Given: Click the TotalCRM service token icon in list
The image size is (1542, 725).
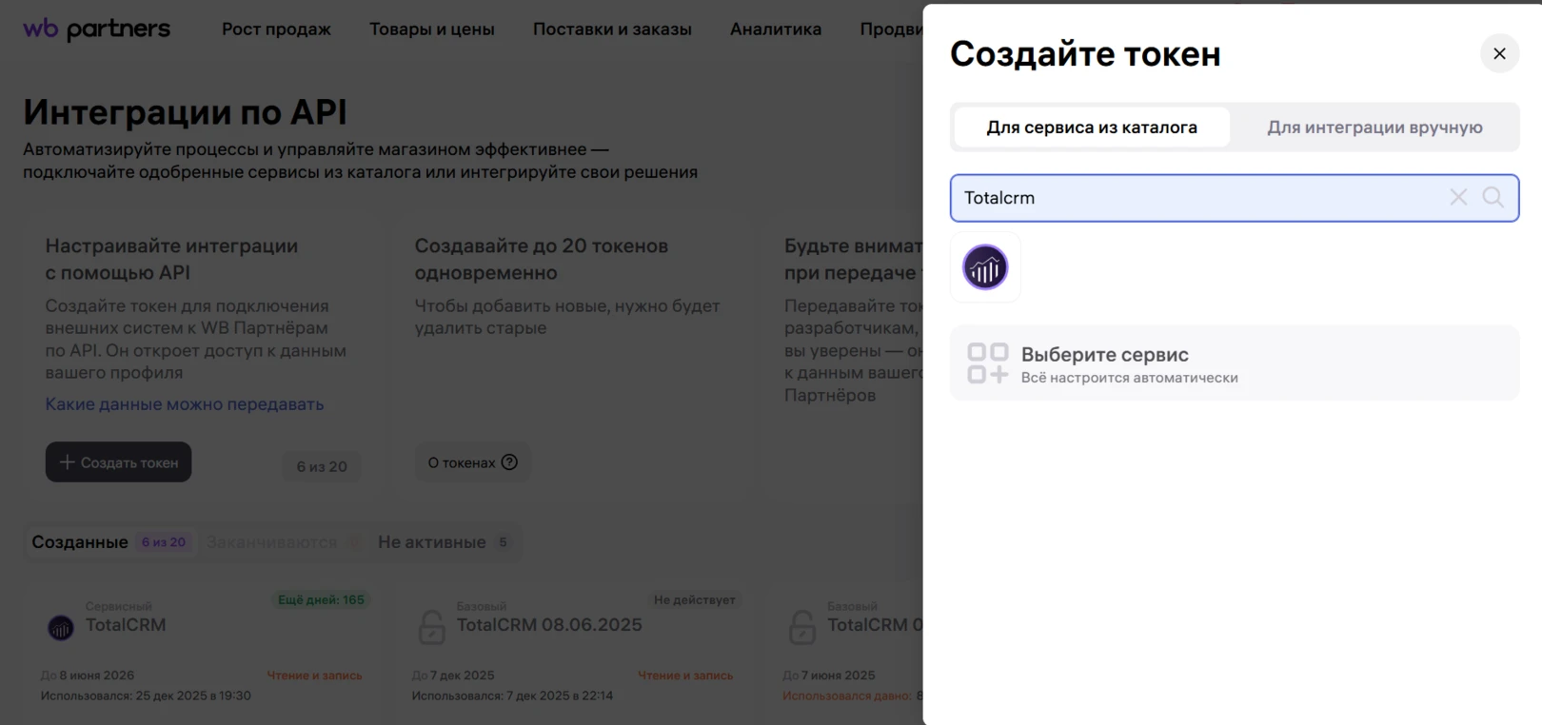Looking at the screenshot, I should (x=61, y=627).
